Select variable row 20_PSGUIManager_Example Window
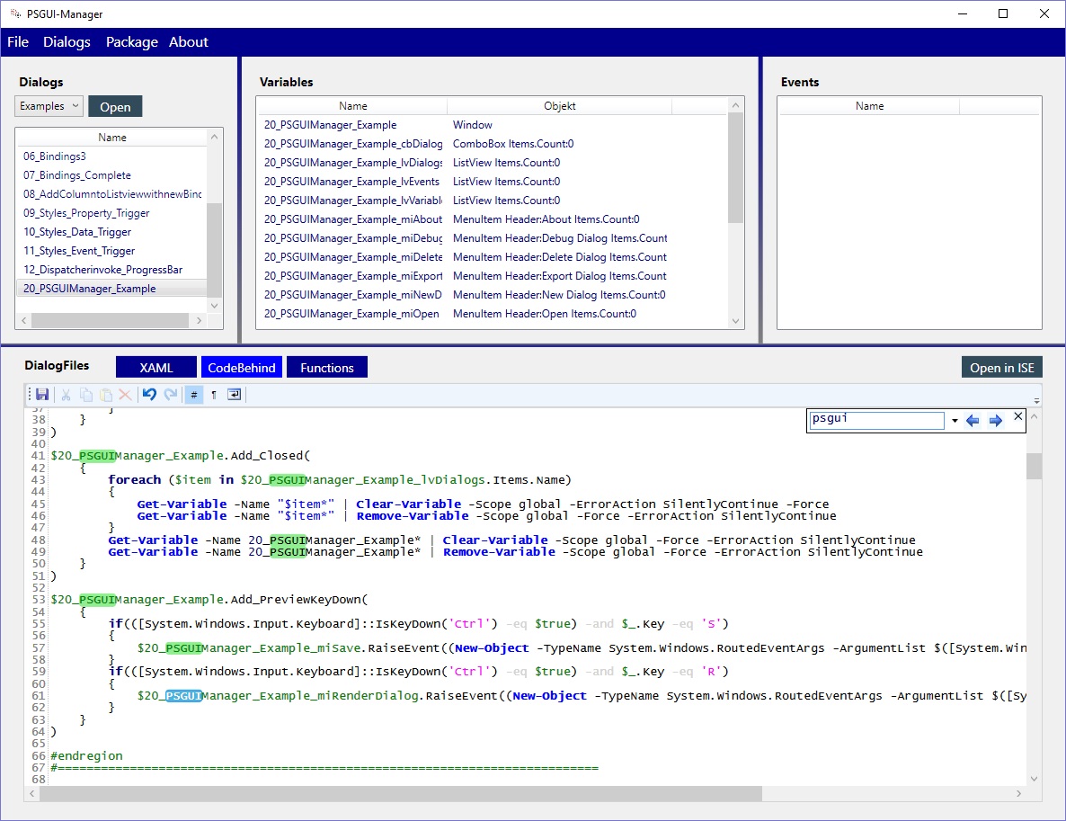Screen dimensions: 1066x821 [493, 125]
